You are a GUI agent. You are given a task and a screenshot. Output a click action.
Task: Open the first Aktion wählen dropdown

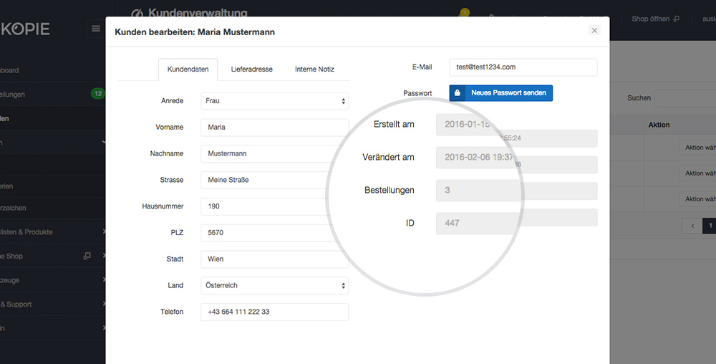(x=697, y=148)
